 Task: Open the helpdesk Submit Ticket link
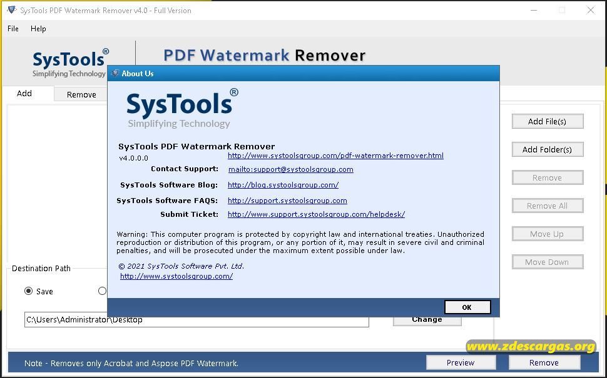point(316,214)
